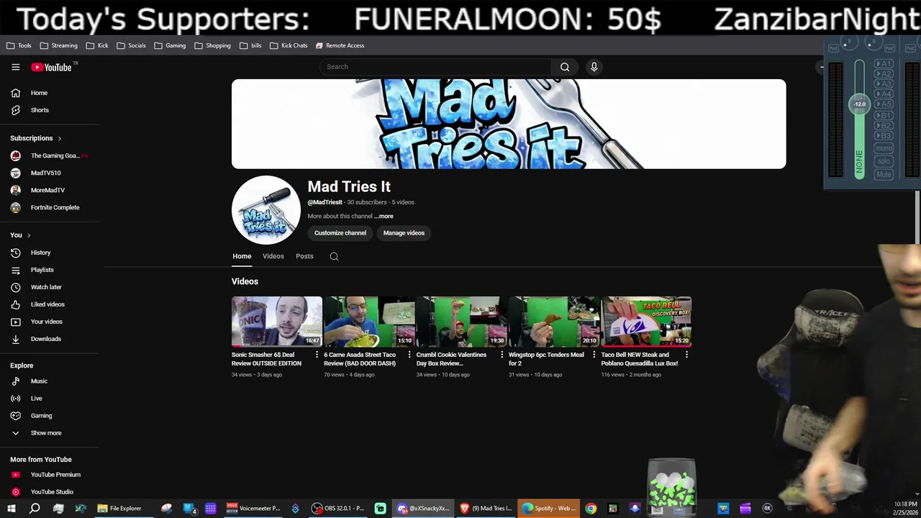The image size is (921, 518).
Task: Expand channel description with ...more
Action: coord(384,216)
